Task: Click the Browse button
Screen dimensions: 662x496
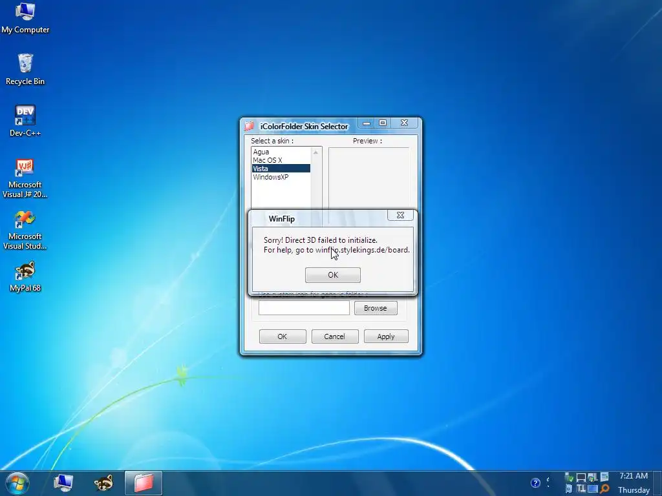Action: coord(376,308)
